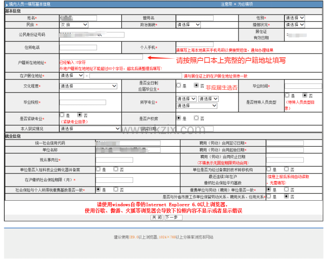Focus the 毕业院校 text field

(83, 102)
